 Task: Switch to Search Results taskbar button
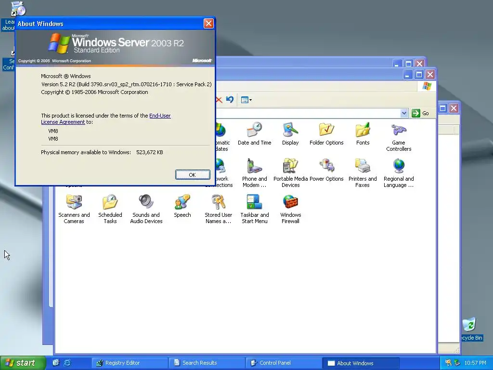point(207,363)
